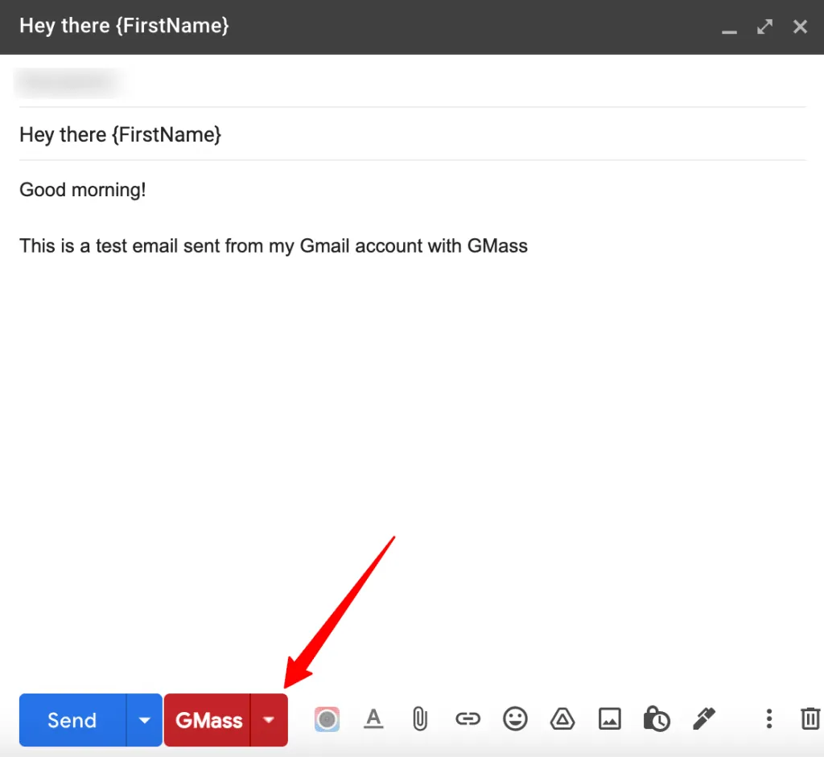Click the 'Good morning!' body line
The height and width of the screenshot is (757, 824).
click(83, 190)
